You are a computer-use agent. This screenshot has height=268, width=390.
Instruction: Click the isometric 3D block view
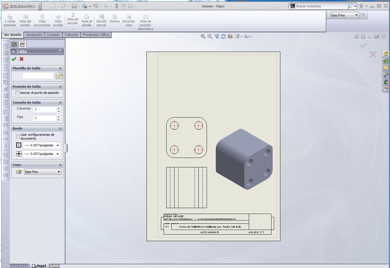tap(244, 159)
